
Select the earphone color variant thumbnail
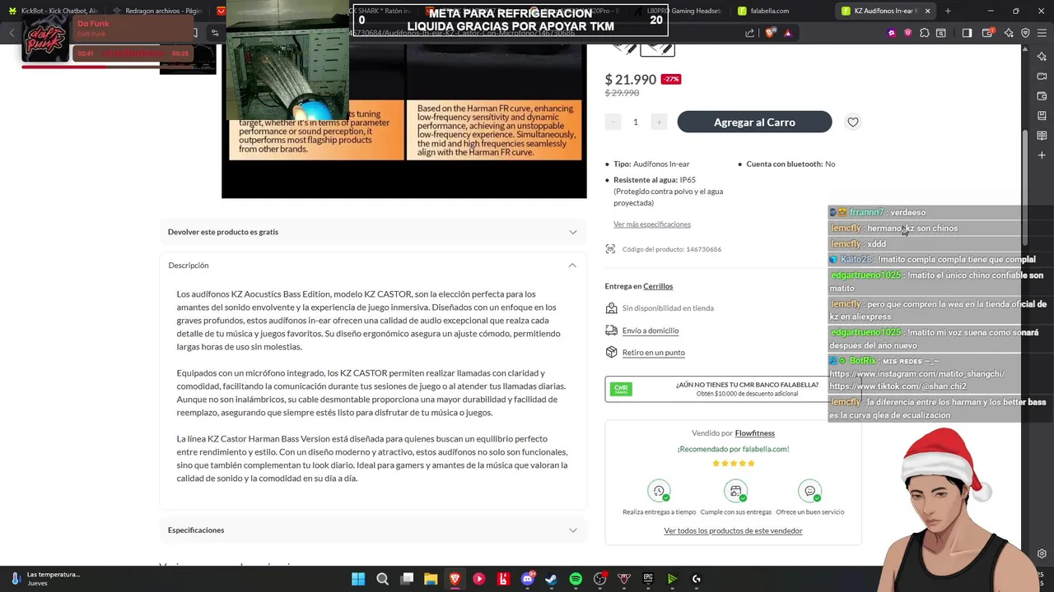(x=657, y=49)
